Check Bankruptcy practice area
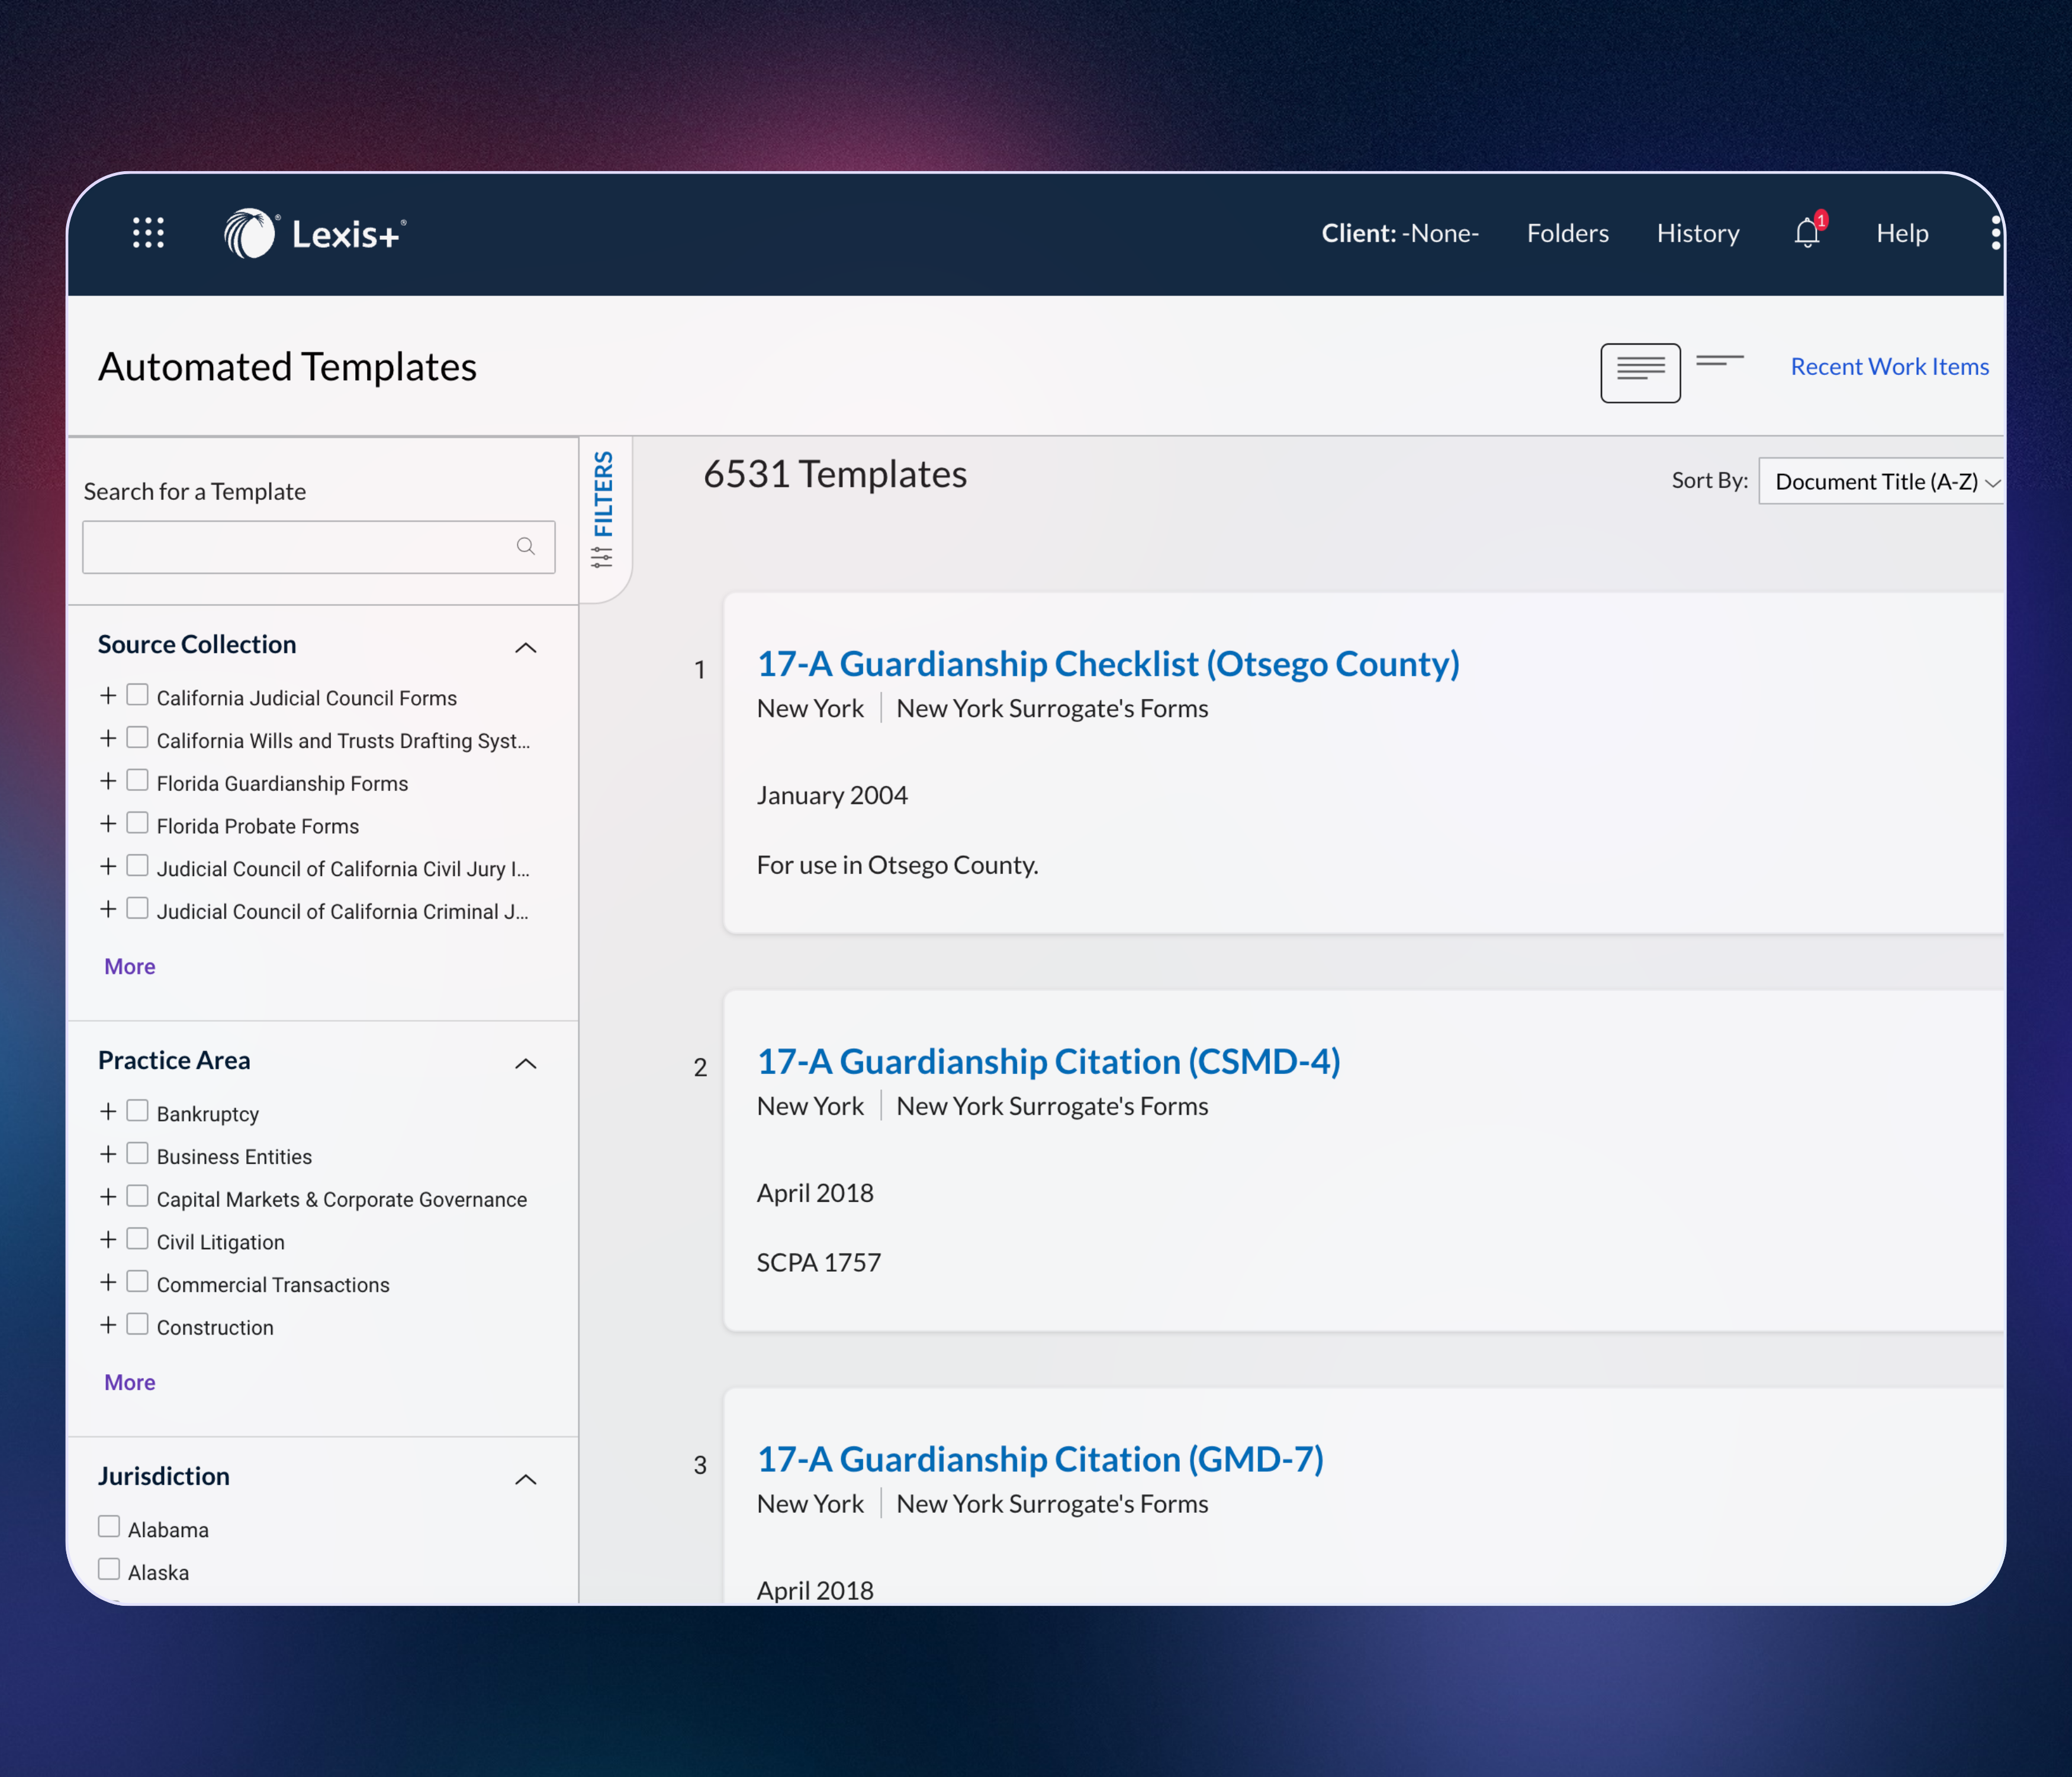The image size is (2072, 1777). [138, 1112]
